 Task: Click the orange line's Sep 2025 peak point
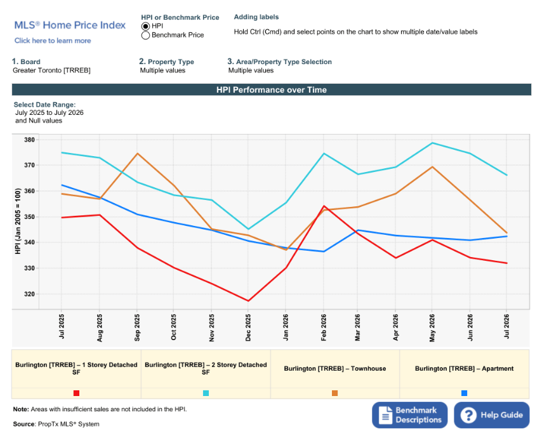pos(137,154)
